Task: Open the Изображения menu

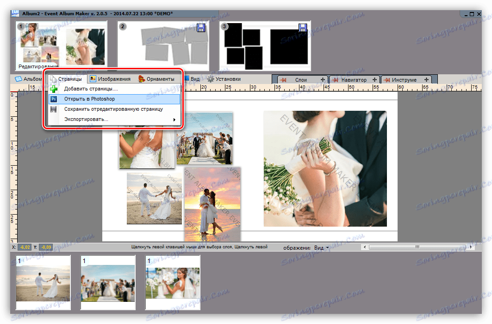Action: coord(111,79)
